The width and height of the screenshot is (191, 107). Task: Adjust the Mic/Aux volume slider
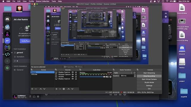click(x=93, y=77)
